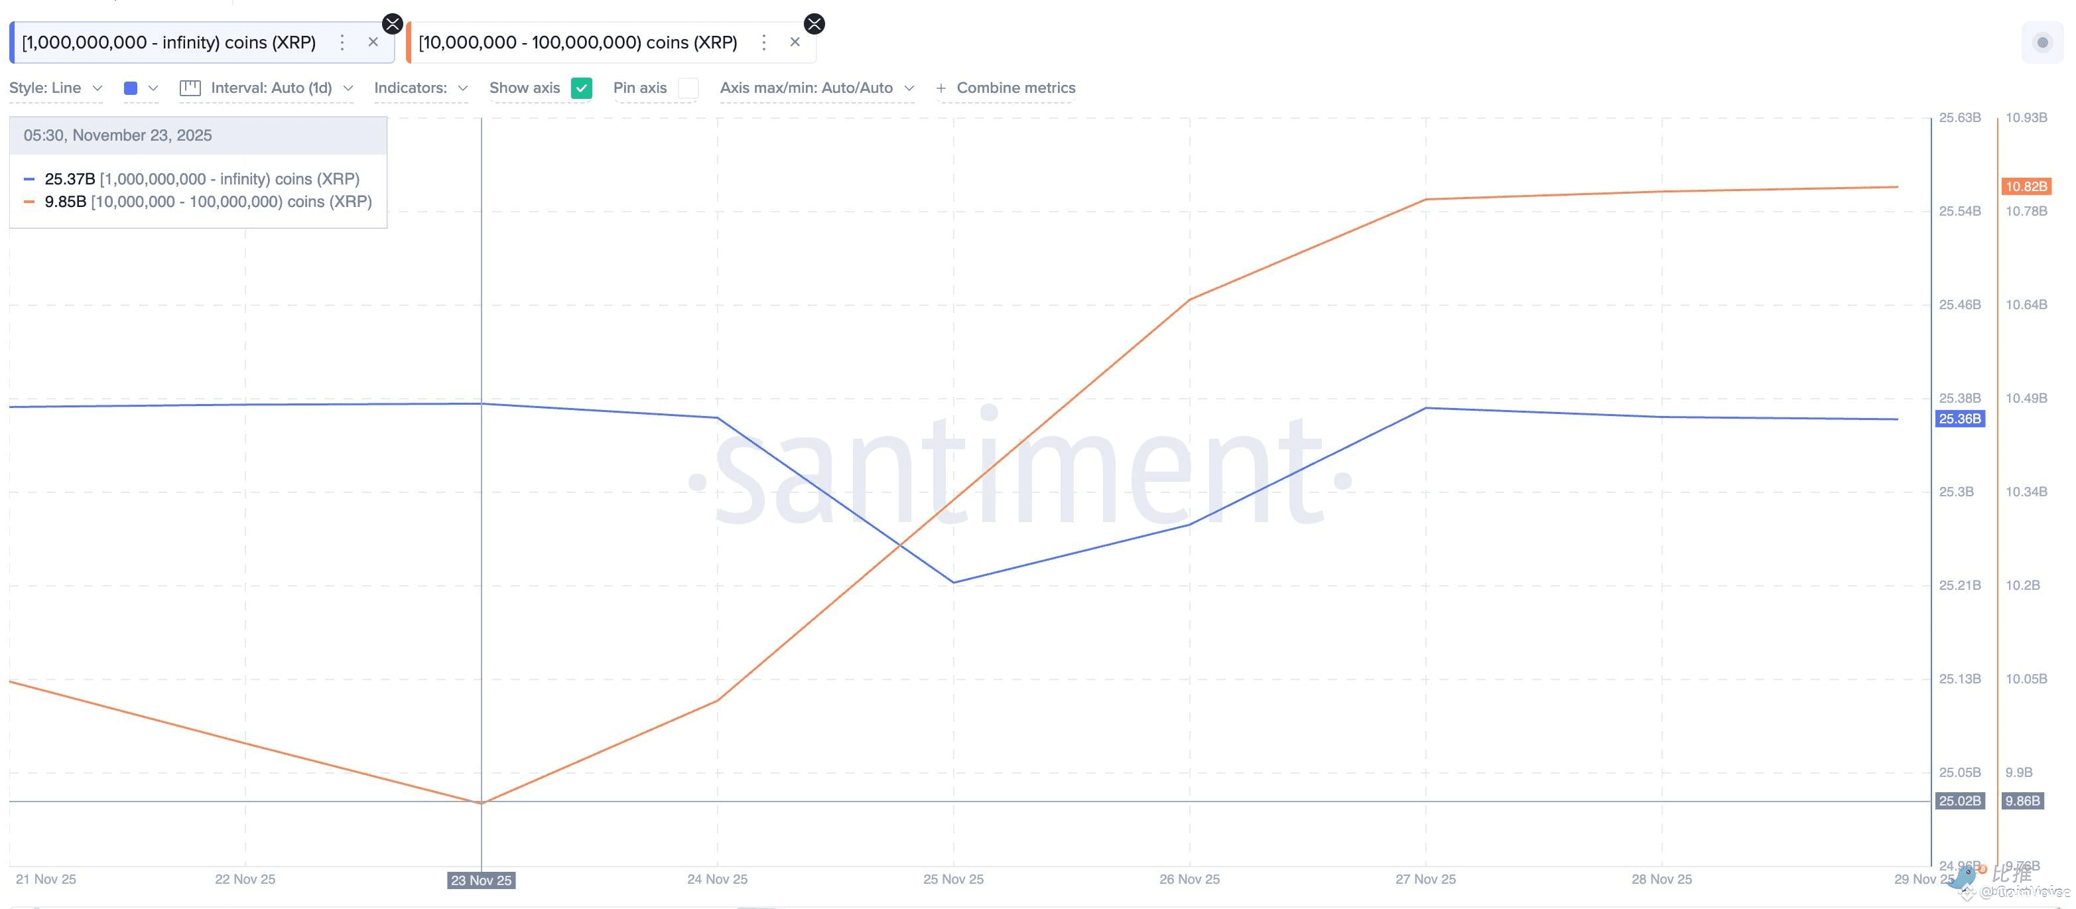
Task: Click the gray dot button at top right
Action: tap(2042, 42)
